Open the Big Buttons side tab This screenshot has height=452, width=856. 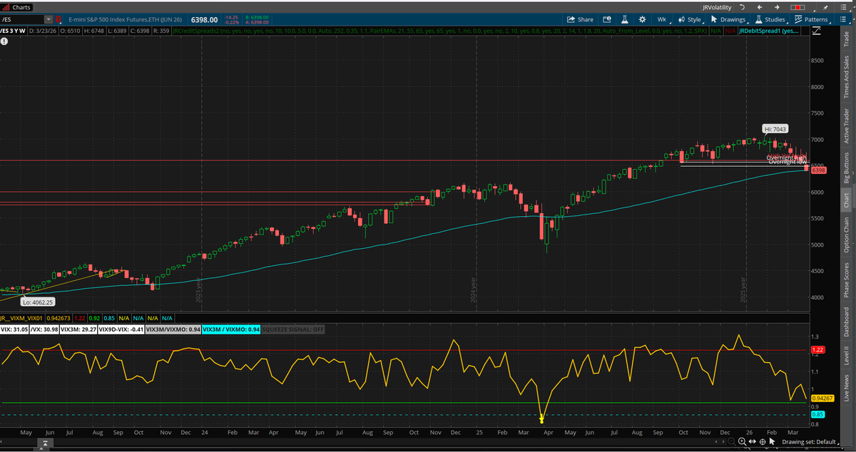tap(847, 168)
